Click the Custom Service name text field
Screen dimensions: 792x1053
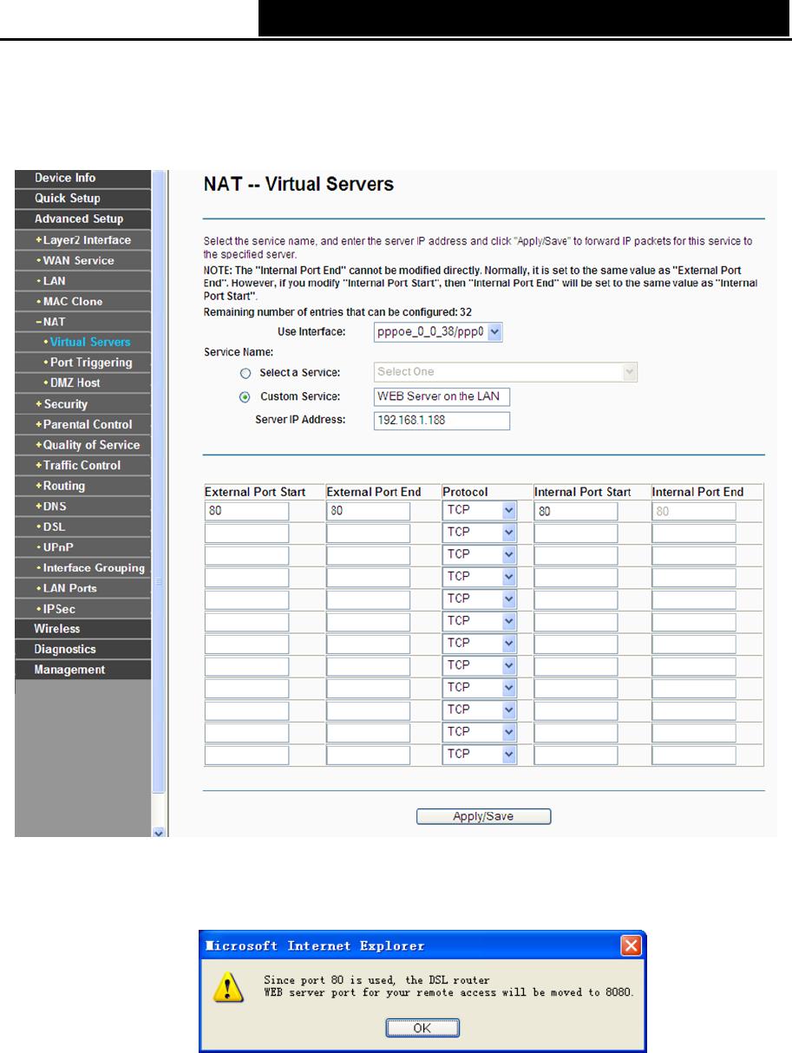(442, 396)
